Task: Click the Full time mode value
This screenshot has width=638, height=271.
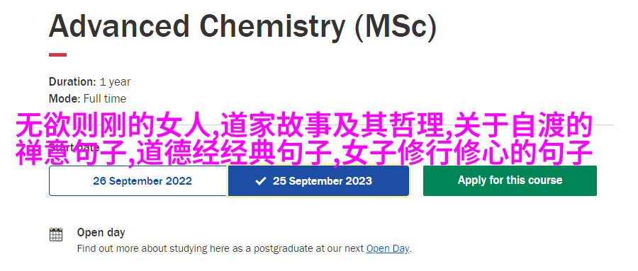Action: tap(105, 99)
